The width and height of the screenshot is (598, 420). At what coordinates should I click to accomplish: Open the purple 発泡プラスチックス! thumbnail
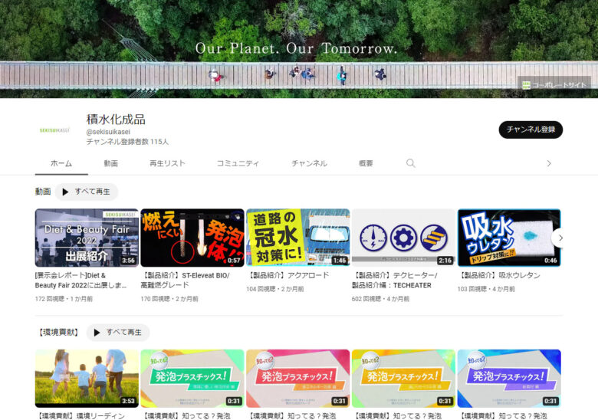click(509, 379)
